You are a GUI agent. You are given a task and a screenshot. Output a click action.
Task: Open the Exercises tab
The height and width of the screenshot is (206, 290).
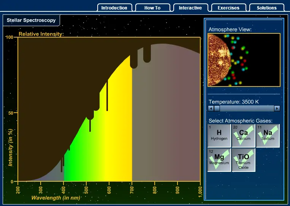coord(228,8)
